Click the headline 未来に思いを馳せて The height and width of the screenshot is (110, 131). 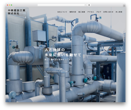63,55
